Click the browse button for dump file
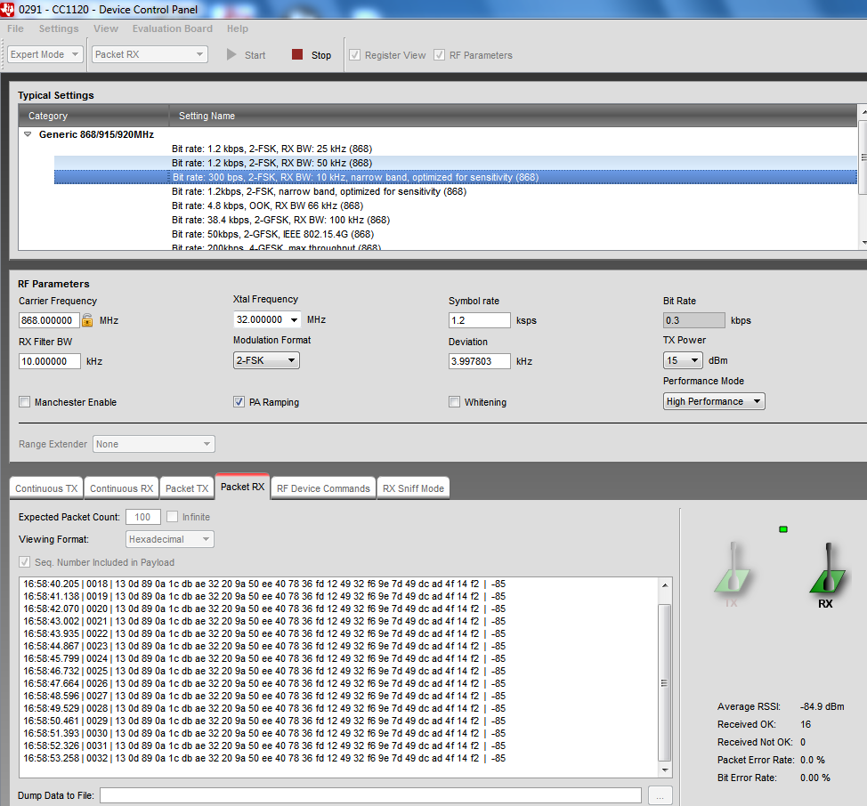 point(660,795)
